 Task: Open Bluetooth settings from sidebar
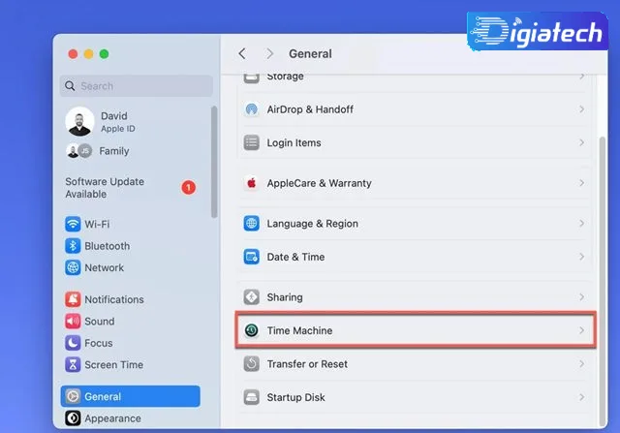tap(108, 246)
